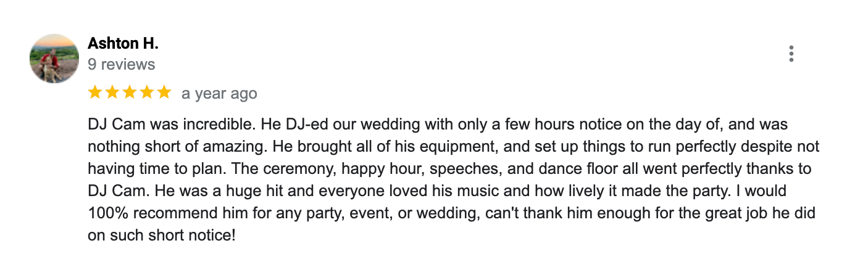Screen dimensions: 847x259
Task: Click the fifth yellow rating star
Action: tap(164, 92)
